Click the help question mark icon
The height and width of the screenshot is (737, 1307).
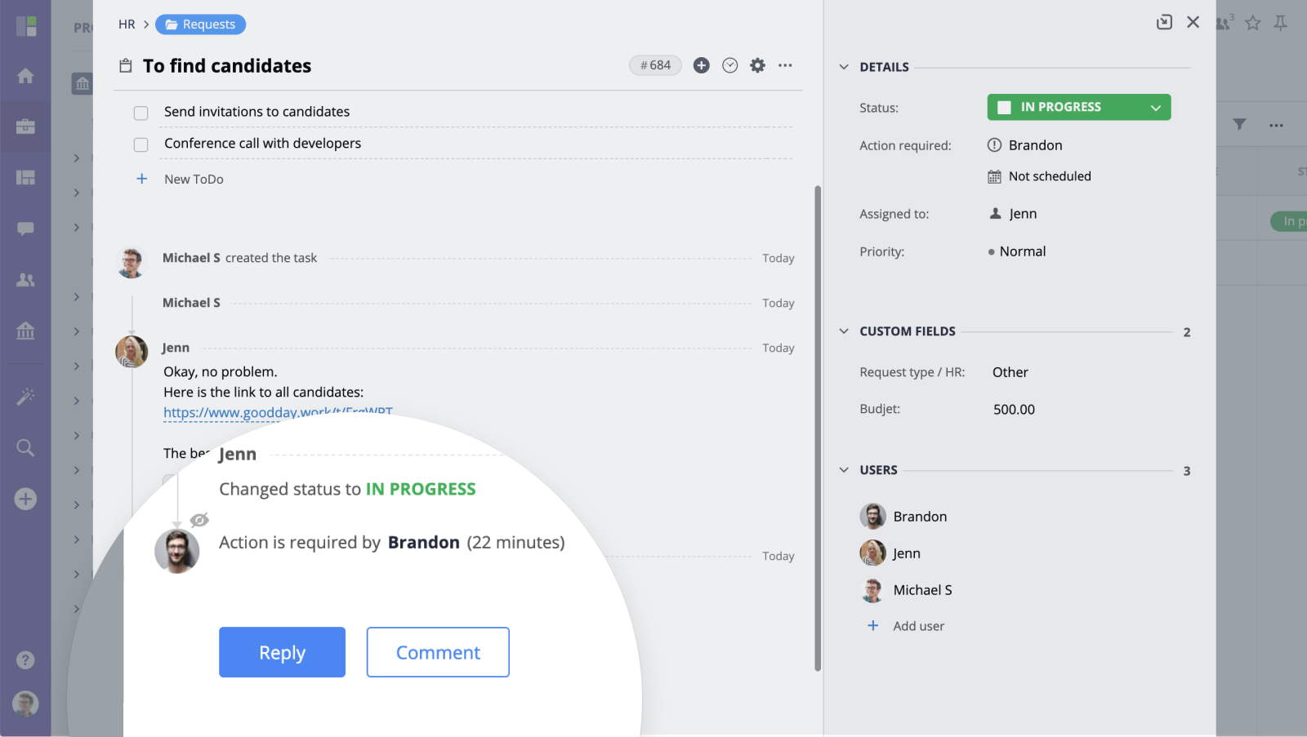pyautogui.click(x=25, y=659)
